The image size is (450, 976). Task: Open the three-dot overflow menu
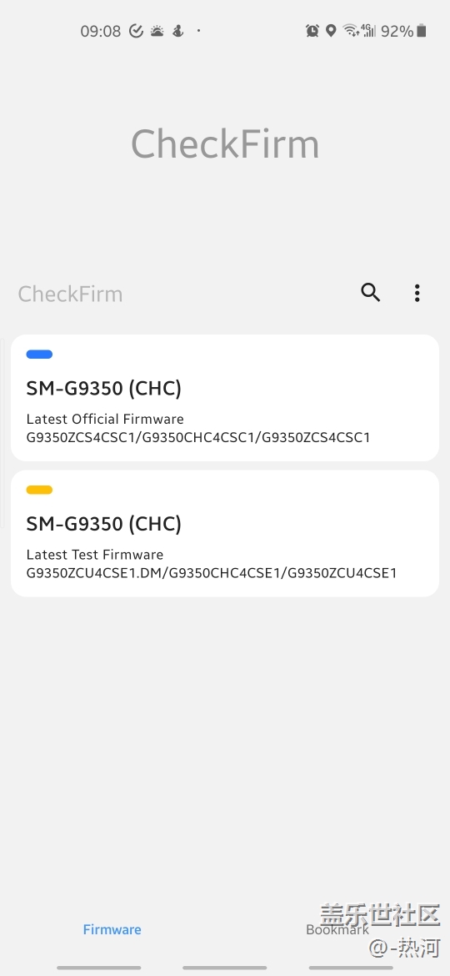point(417,293)
